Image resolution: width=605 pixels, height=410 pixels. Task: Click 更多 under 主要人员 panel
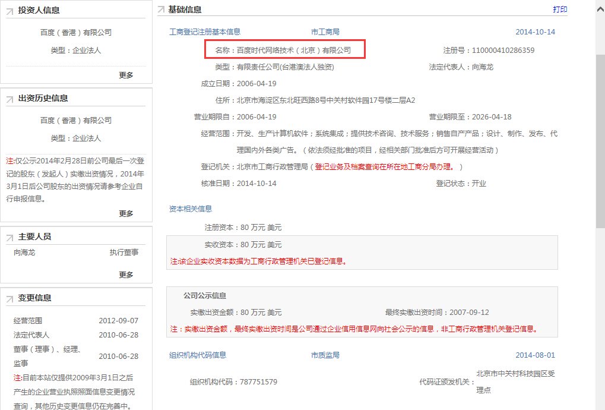coord(126,275)
